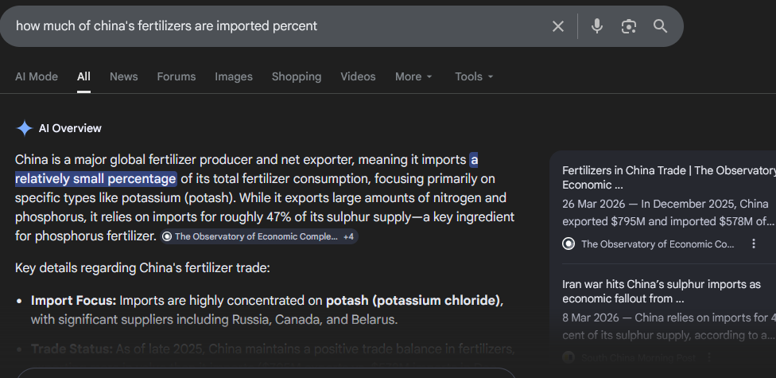
Task: Open Google Lens image search
Action: [629, 26]
